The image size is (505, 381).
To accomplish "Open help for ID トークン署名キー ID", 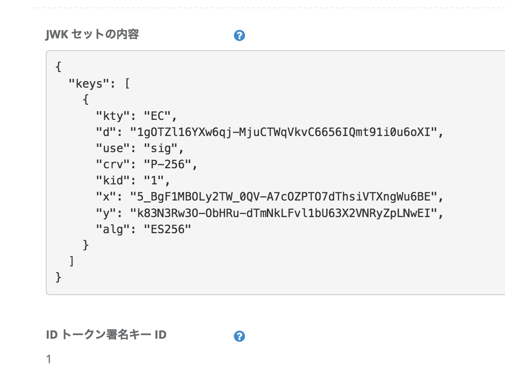I will click(239, 336).
